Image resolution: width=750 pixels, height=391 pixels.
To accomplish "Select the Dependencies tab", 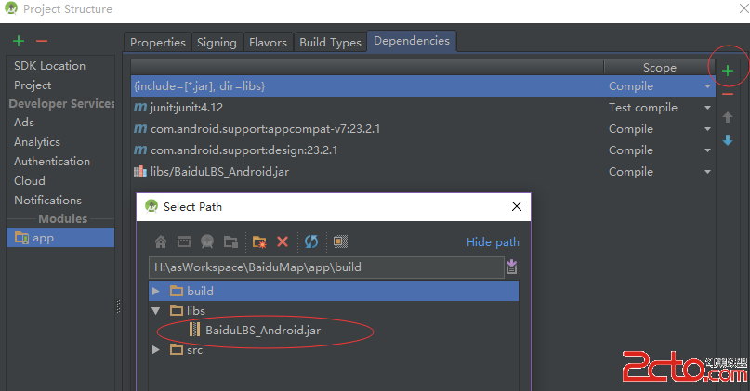I will tap(412, 41).
